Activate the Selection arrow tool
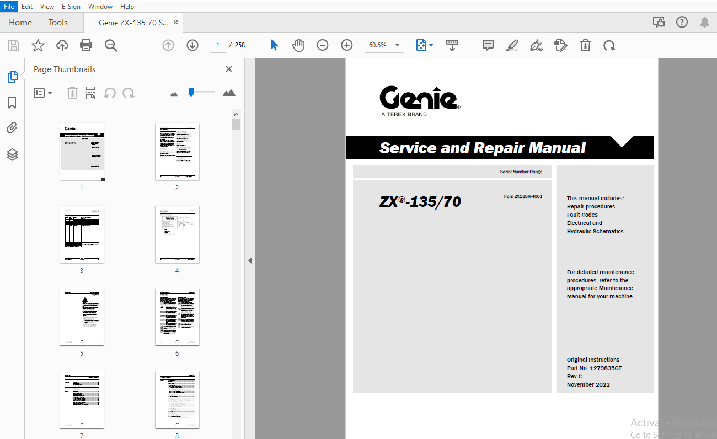The image size is (717, 439). [274, 45]
